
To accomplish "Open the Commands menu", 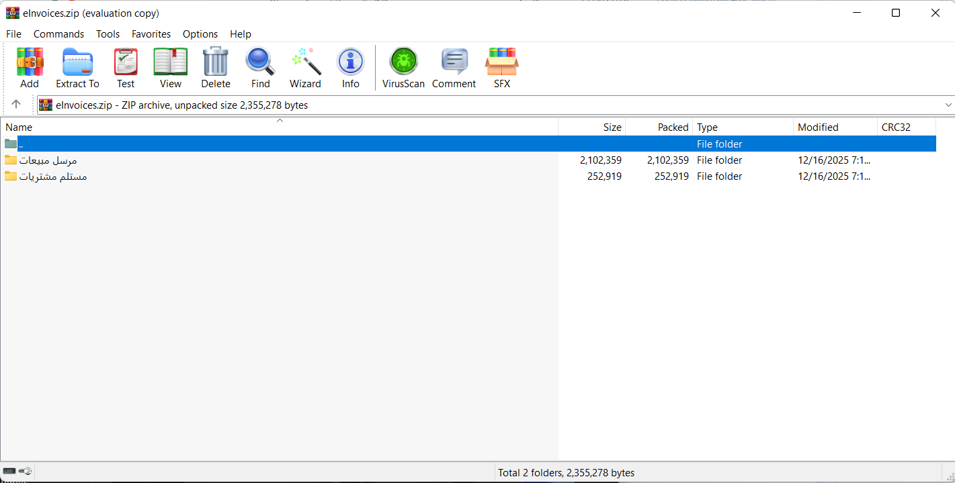I will (58, 34).
